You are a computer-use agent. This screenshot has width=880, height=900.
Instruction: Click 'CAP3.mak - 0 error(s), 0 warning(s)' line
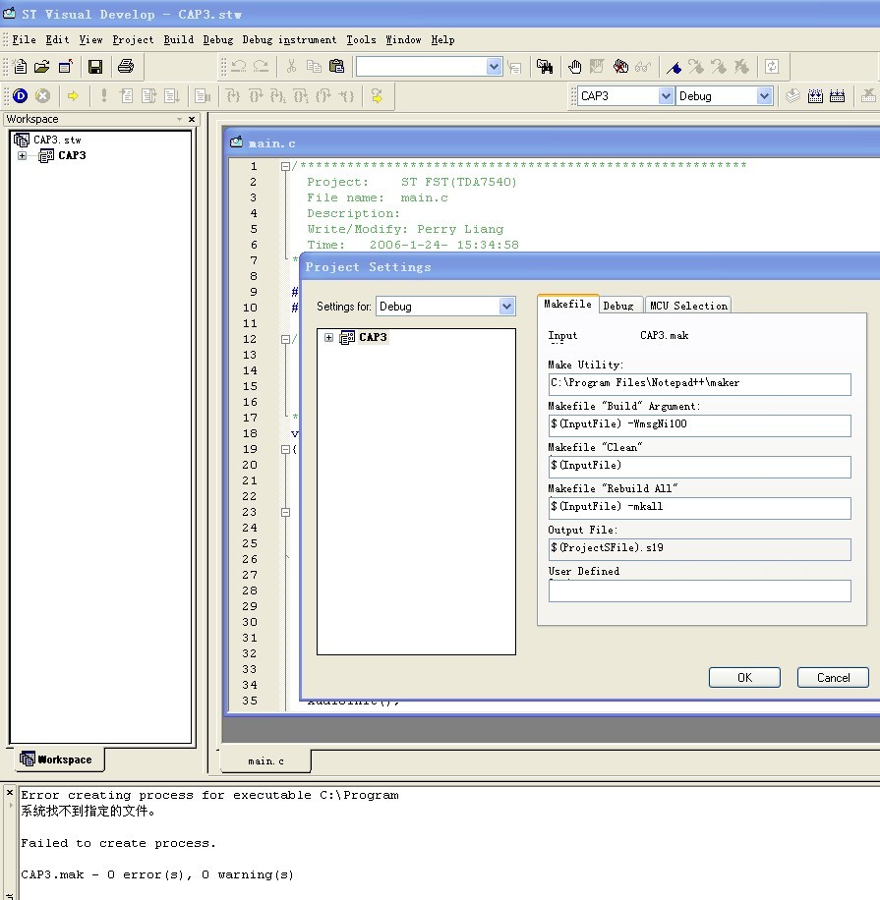(157, 874)
